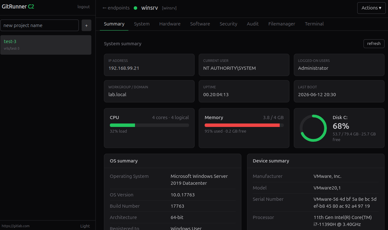Click the green online status dot
Screen dimensions: 388x230
tap(136, 8)
